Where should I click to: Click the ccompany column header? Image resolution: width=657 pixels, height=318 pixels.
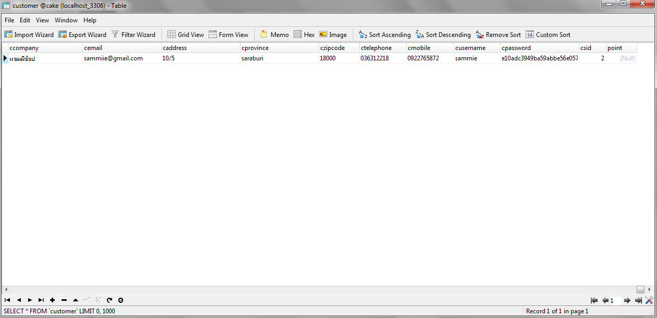coord(45,48)
